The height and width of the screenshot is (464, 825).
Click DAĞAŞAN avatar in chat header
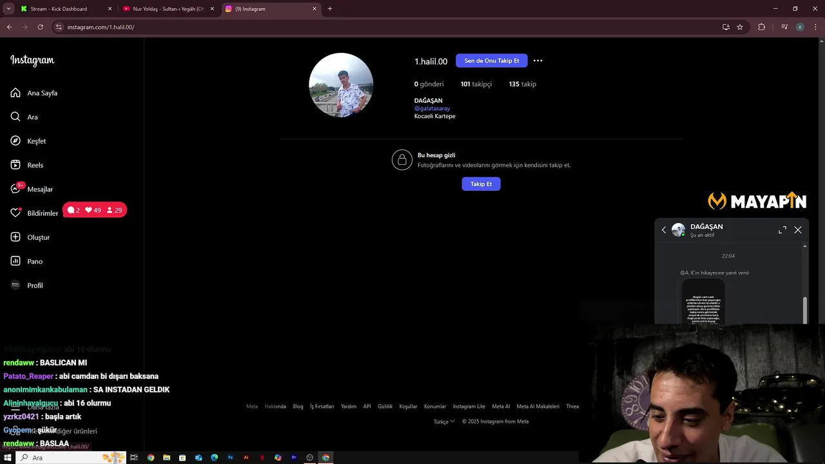[678, 230]
